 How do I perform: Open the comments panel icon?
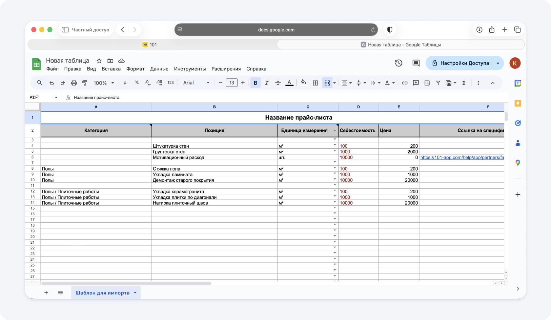tap(416, 63)
